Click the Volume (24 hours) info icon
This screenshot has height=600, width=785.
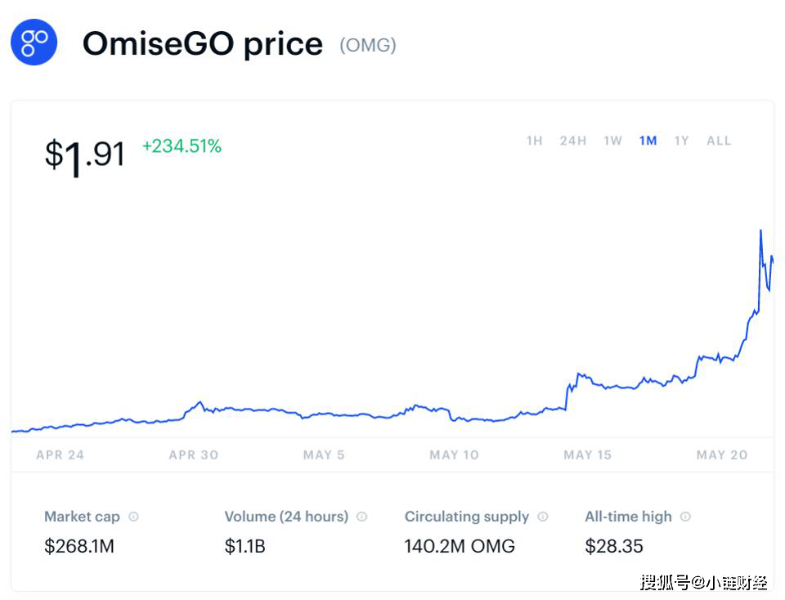(x=362, y=517)
